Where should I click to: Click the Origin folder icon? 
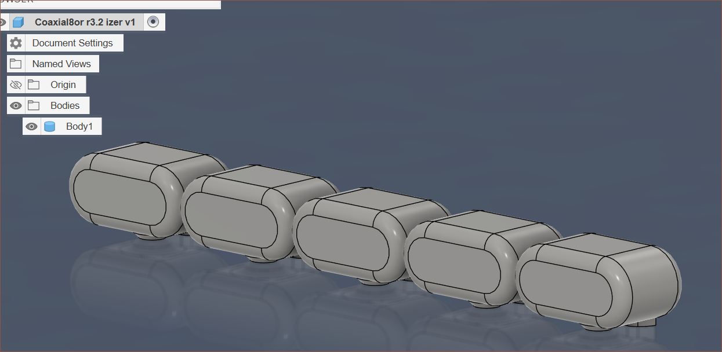(x=34, y=85)
